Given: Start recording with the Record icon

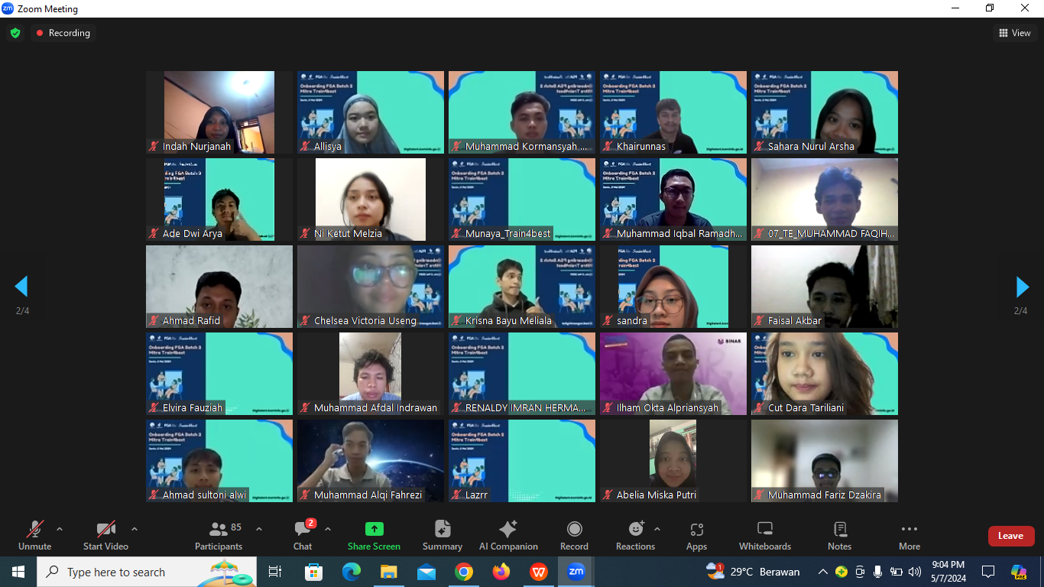Looking at the screenshot, I should pyautogui.click(x=574, y=535).
